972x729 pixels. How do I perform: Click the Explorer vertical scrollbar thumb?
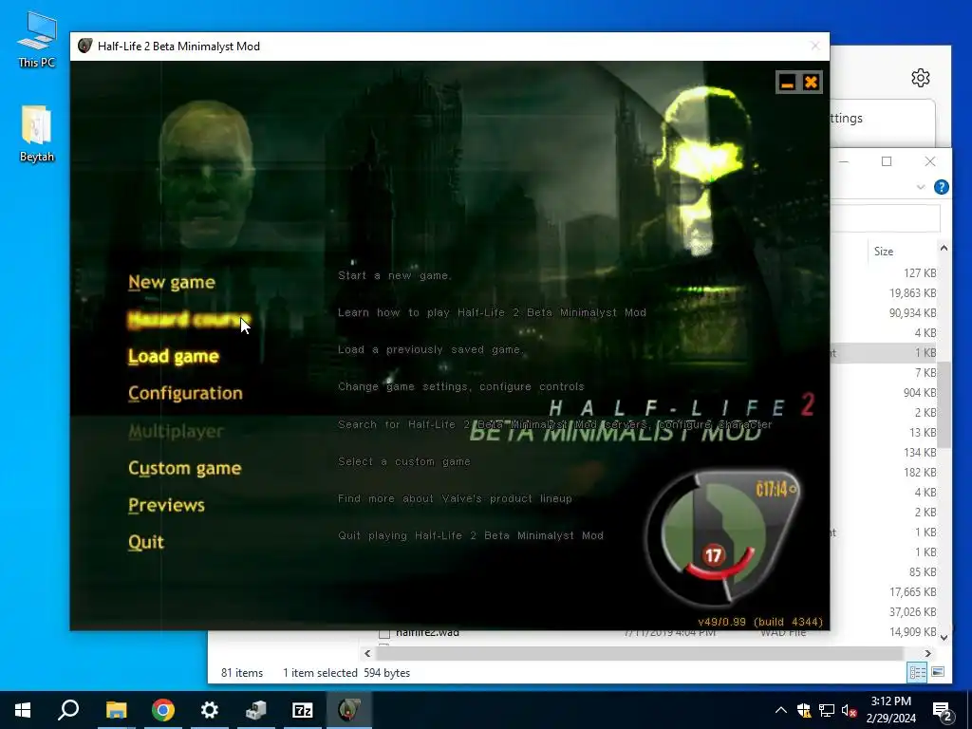(x=944, y=404)
